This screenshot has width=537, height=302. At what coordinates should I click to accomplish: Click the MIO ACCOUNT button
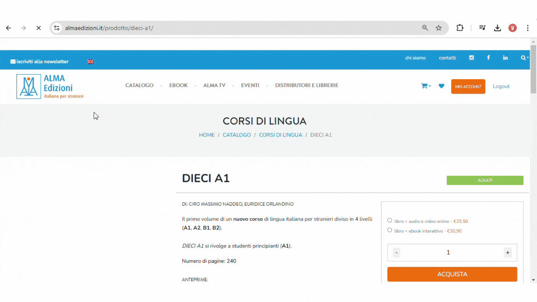click(x=468, y=87)
